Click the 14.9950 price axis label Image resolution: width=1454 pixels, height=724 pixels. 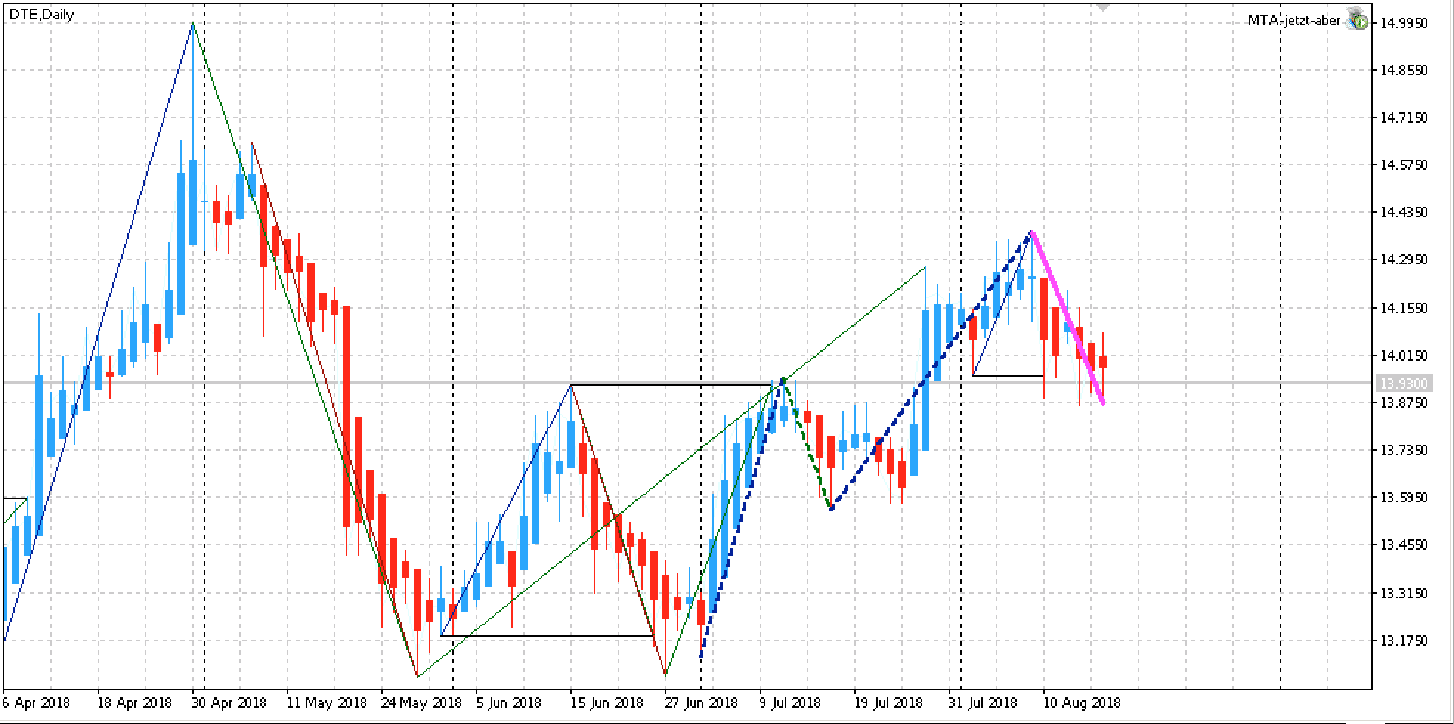[x=1404, y=23]
